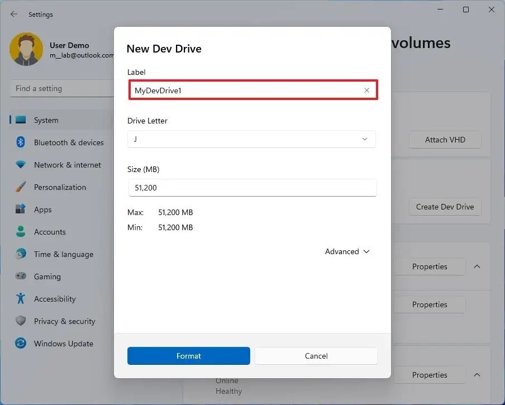The width and height of the screenshot is (505, 405).
Task: Select the Accessibility icon
Action: [x=20, y=299]
